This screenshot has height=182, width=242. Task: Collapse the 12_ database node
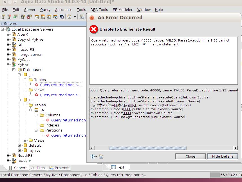[19, 100]
